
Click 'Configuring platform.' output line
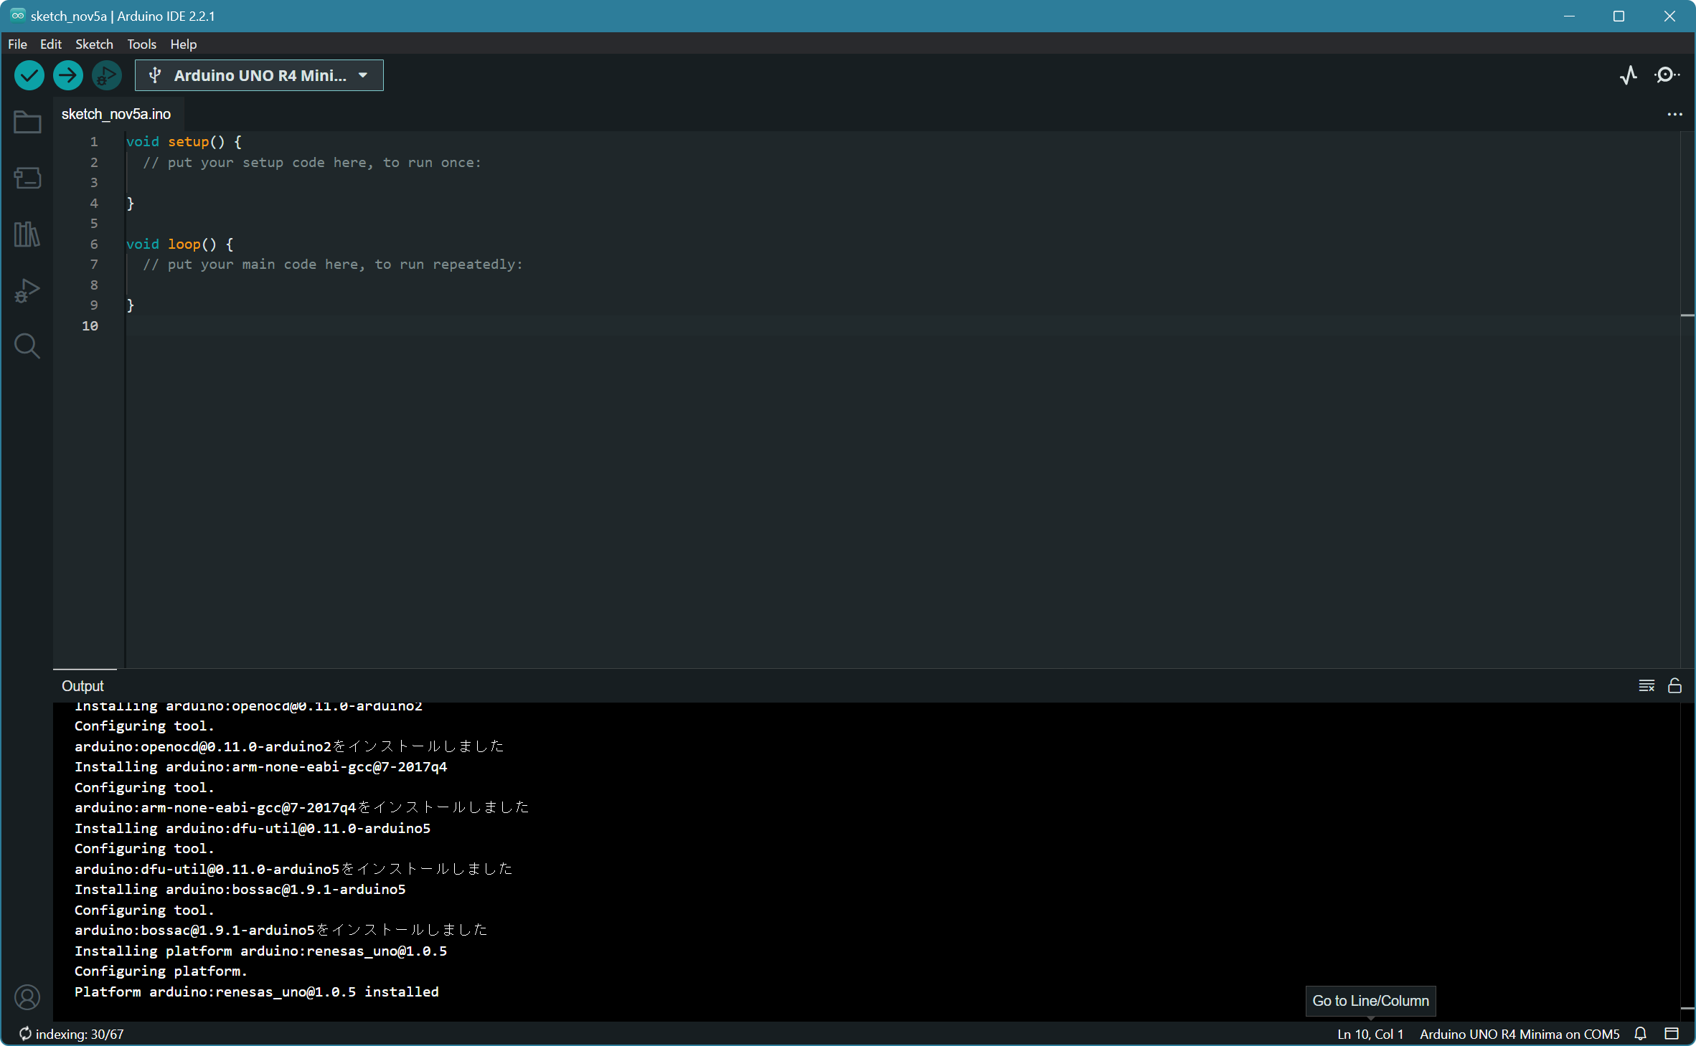pos(161,971)
